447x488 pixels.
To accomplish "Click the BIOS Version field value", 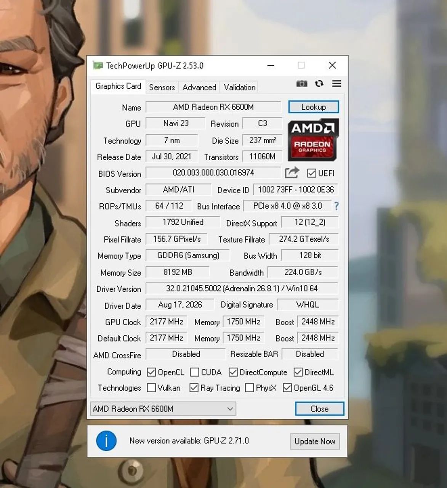I will coord(213,173).
